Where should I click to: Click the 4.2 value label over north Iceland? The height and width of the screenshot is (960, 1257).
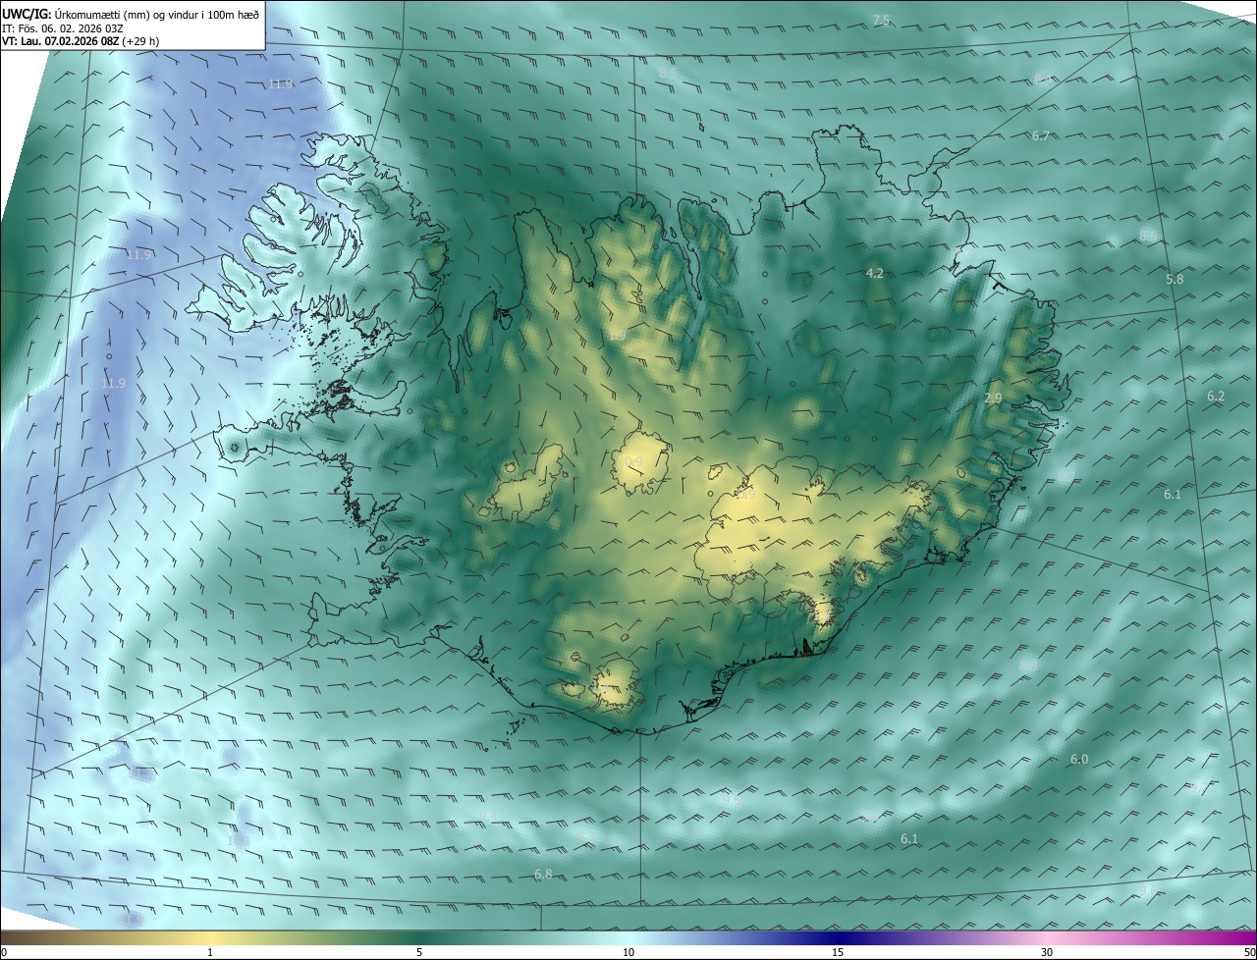tap(875, 273)
